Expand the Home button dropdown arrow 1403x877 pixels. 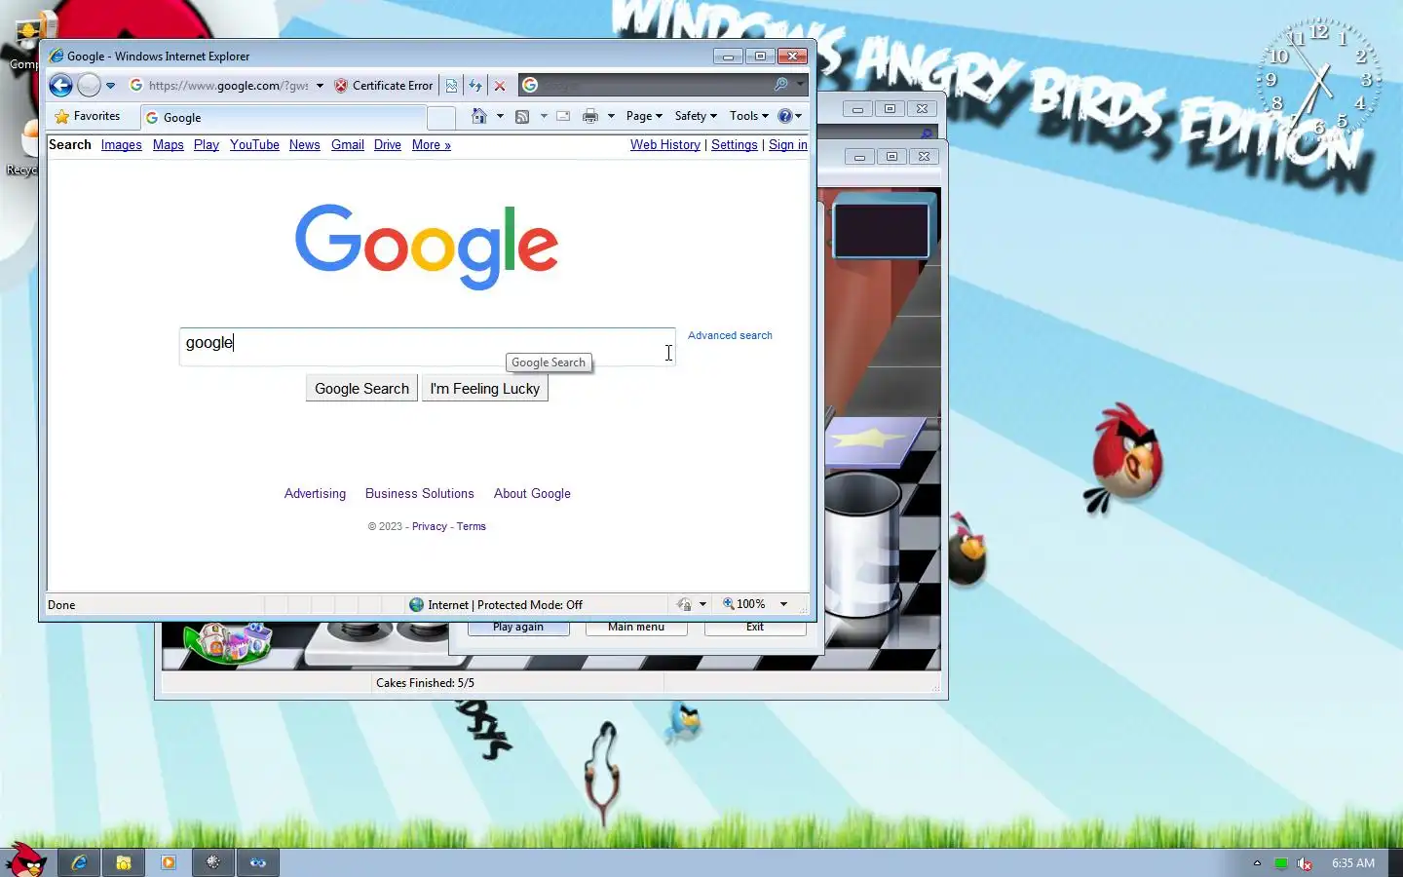click(x=500, y=116)
